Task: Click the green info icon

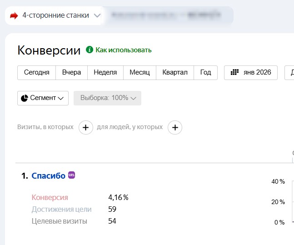Action: click(x=90, y=50)
